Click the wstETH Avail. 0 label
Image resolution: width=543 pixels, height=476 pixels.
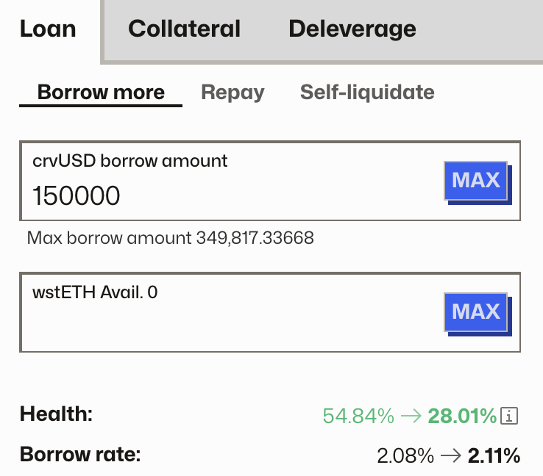coord(95,292)
